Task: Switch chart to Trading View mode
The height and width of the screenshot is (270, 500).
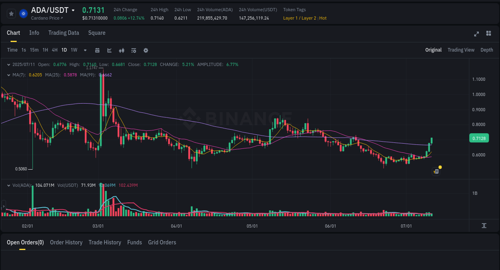Action: [x=461, y=50]
